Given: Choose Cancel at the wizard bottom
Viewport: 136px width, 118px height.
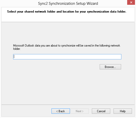Looking at the screenshot, I should [x=101, y=111].
